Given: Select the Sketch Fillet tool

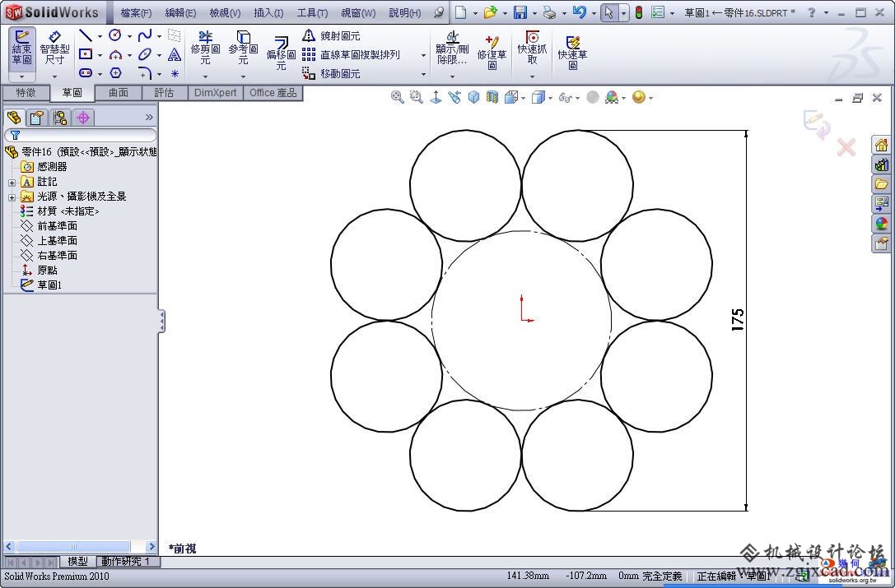Looking at the screenshot, I should (x=145, y=73).
